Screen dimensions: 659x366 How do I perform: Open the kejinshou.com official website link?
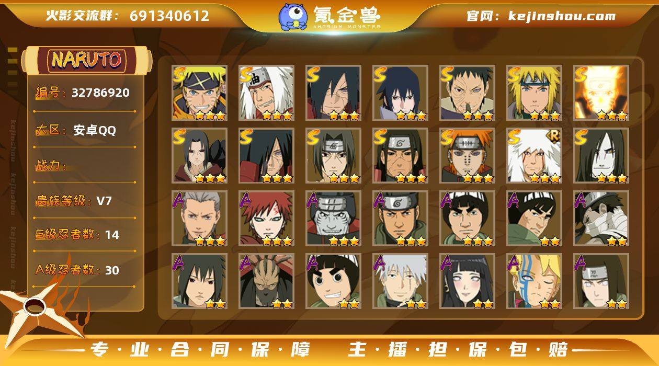click(x=541, y=16)
